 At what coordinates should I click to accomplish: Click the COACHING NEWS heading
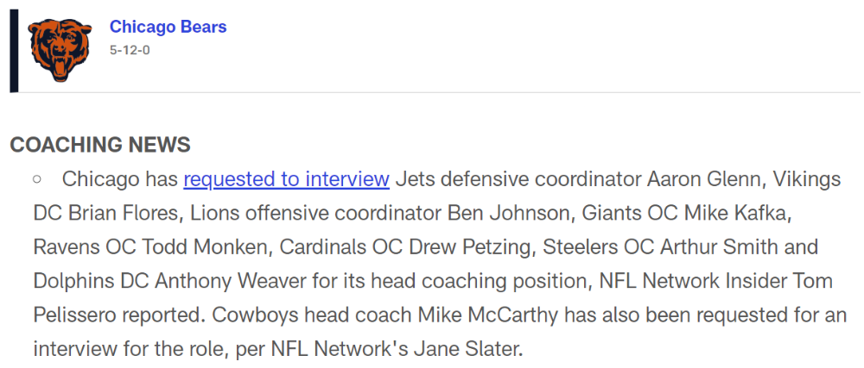(x=100, y=145)
